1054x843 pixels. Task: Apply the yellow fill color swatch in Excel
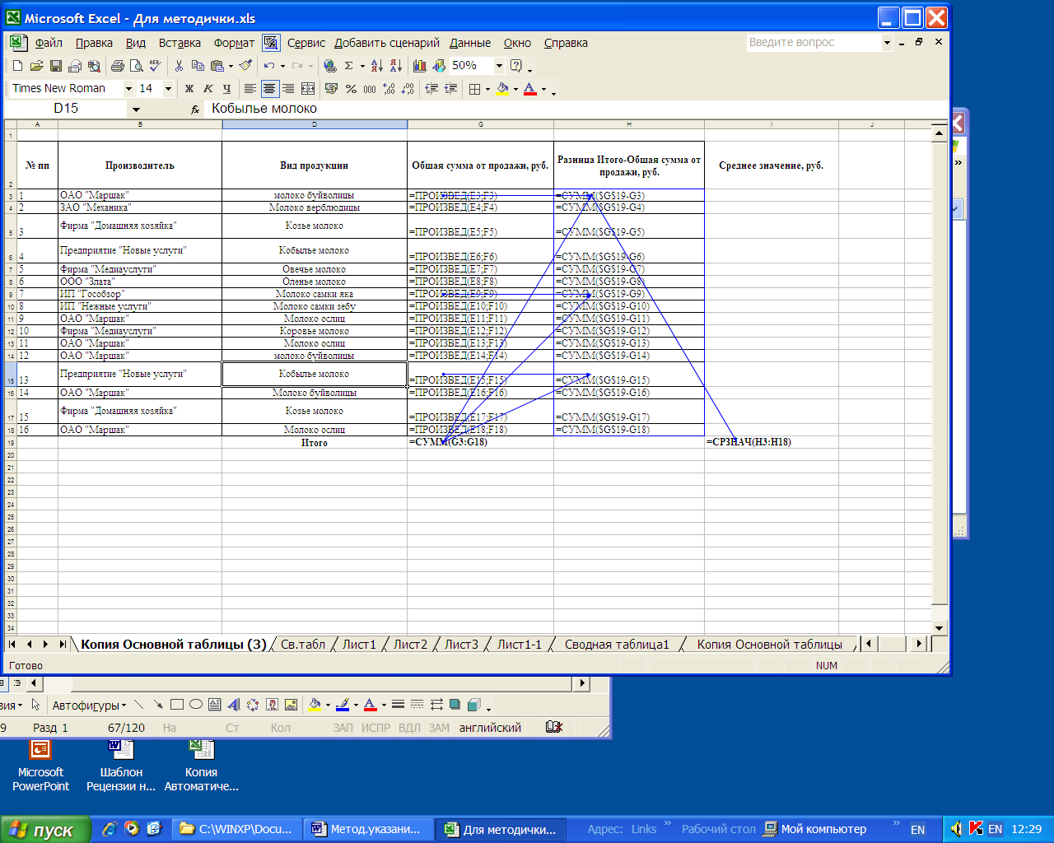point(502,89)
